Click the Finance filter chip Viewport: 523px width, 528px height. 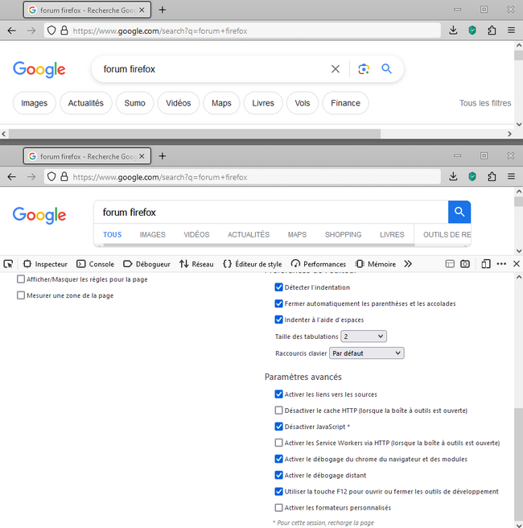click(x=345, y=103)
